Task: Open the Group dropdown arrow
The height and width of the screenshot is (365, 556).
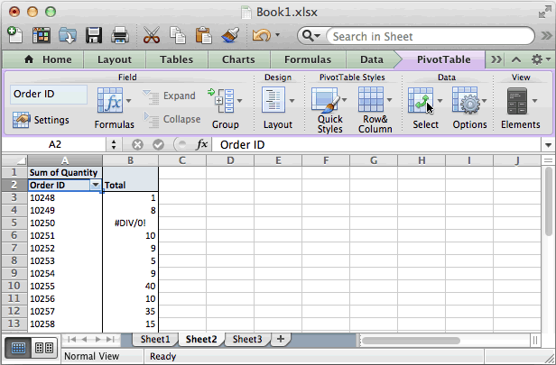Action: [240, 101]
